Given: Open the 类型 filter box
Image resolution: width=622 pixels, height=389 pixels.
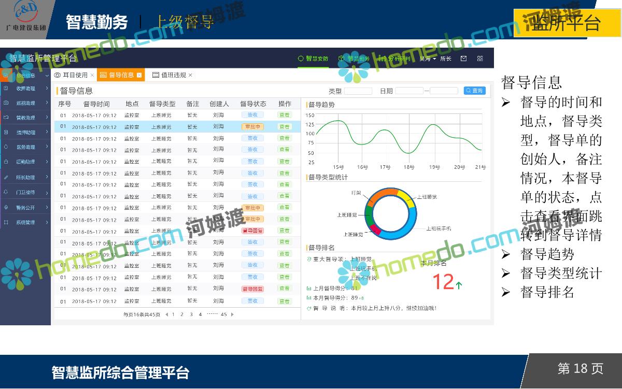Looking at the screenshot, I should click(x=358, y=91).
